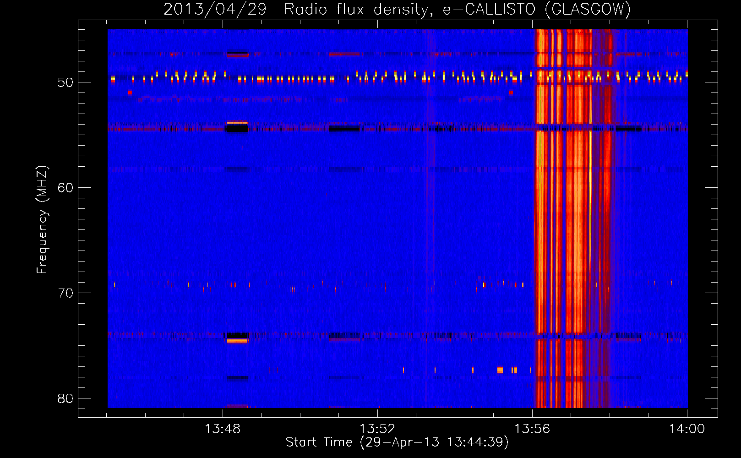The height and width of the screenshot is (458, 741).
Task: Click the '70' frequency tick label
Action: click(65, 293)
